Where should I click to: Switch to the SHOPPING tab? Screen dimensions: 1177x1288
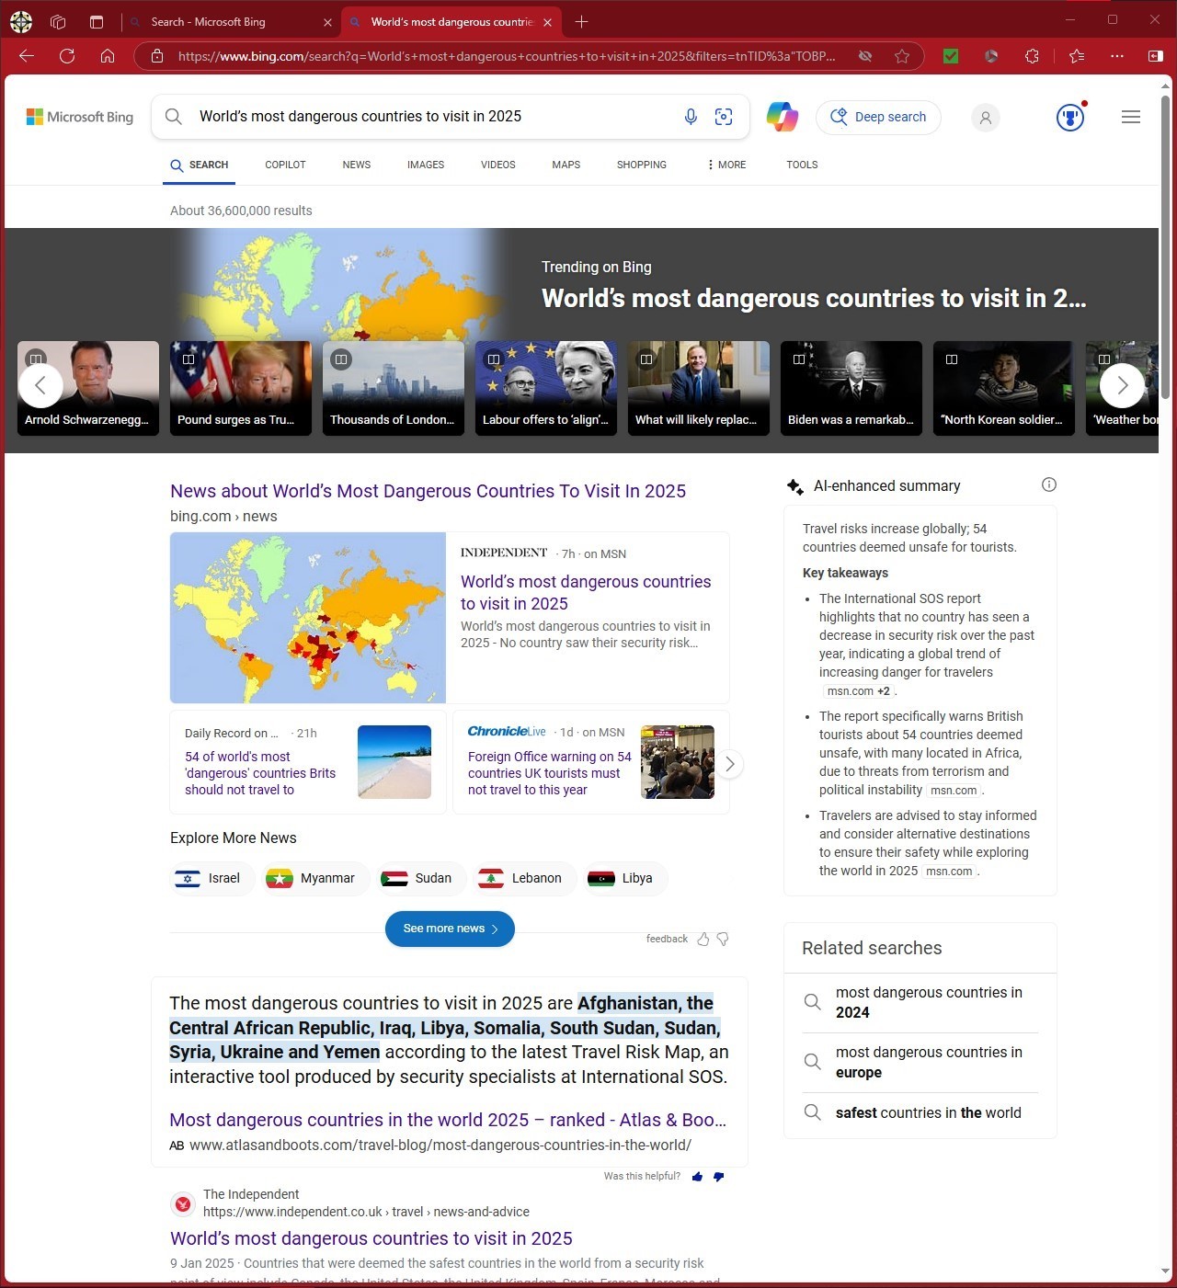point(642,165)
